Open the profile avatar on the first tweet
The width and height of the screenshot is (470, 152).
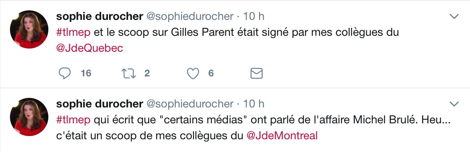[29, 29]
